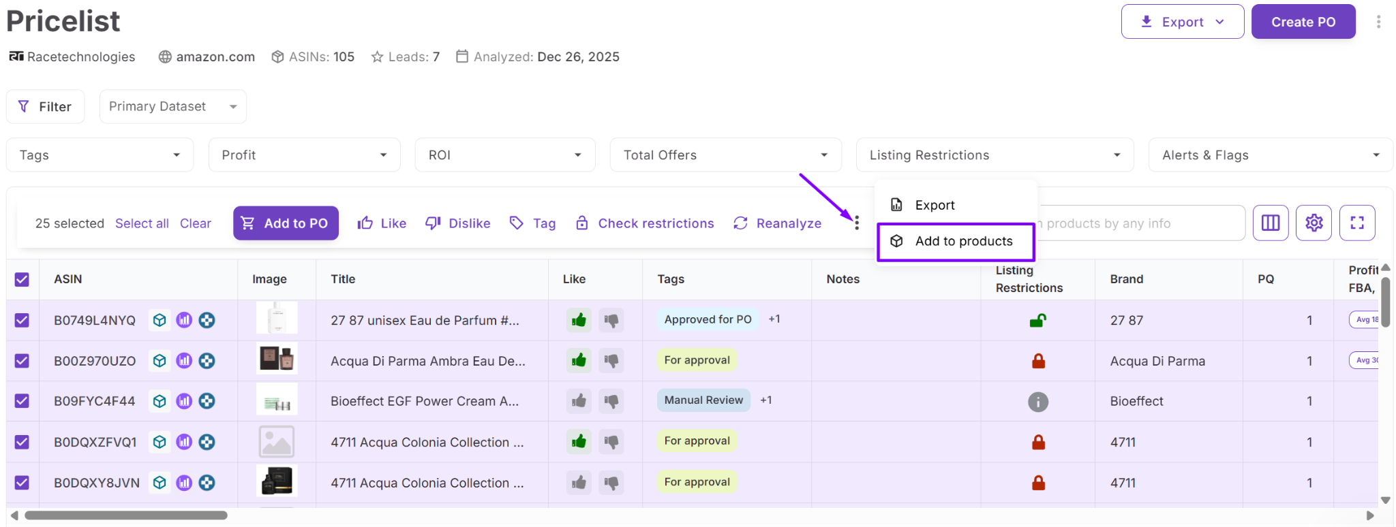
Task: Expand the Total Offers filter dropdown
Action: [x=726, y=155]
